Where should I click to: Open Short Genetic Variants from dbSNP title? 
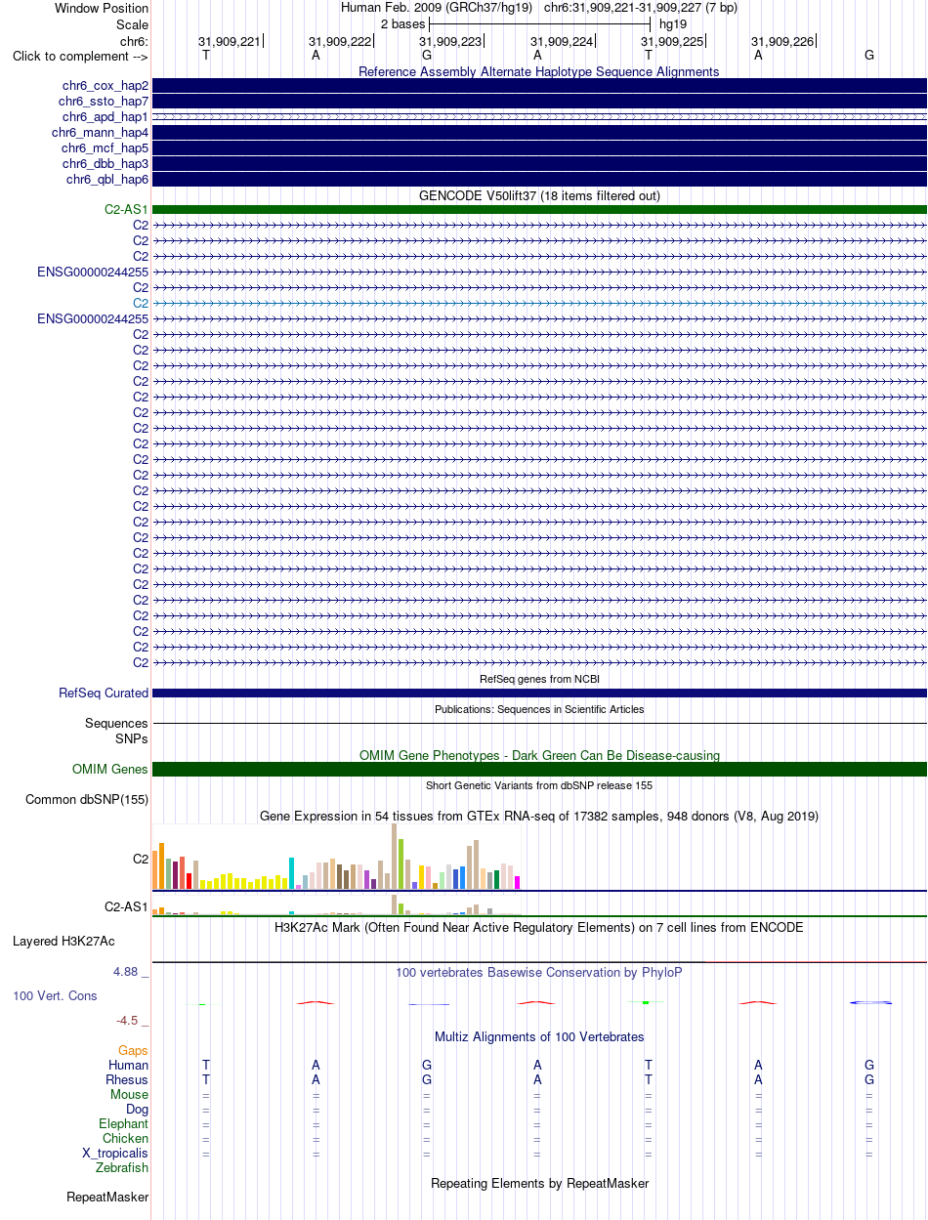[x=539, y=785]
